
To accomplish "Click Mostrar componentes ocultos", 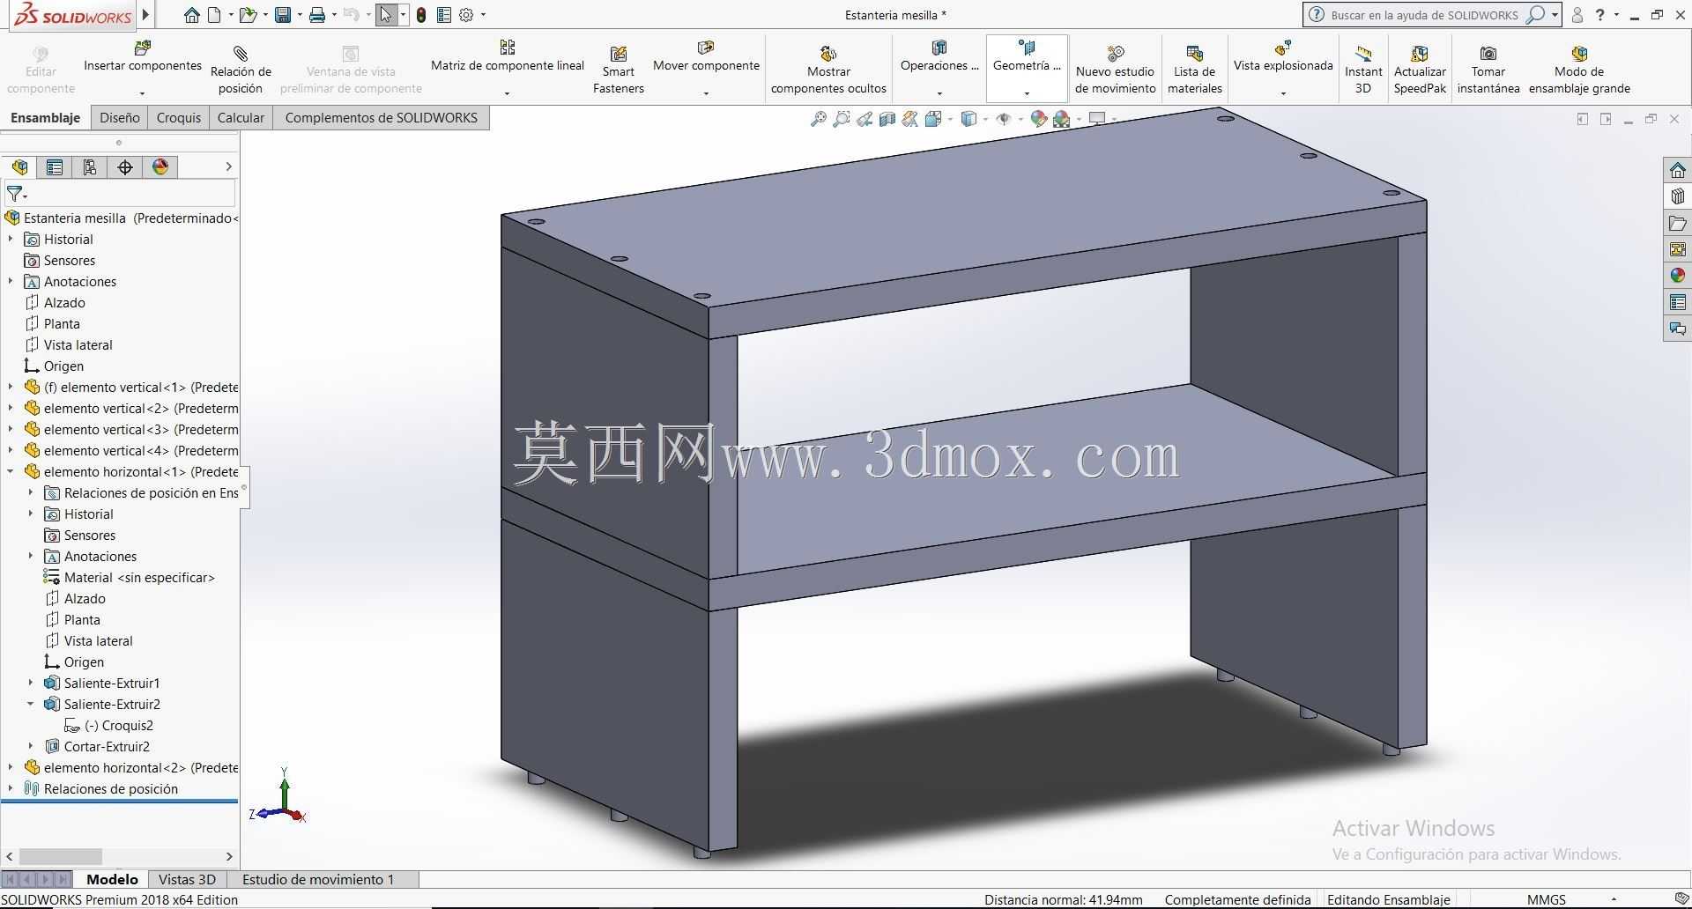I will [x=828, y=69].
